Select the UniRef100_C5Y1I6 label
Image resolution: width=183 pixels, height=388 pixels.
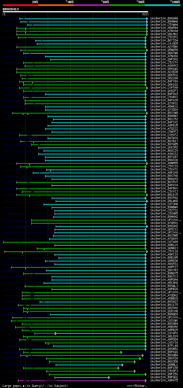164,251
